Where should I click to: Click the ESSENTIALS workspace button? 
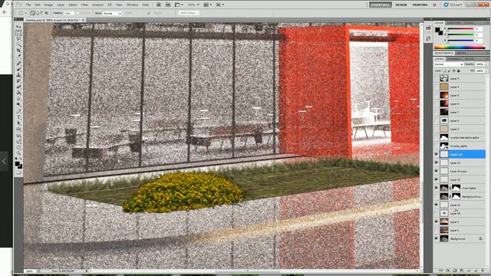pyautogui.click(x=381, y=5)
